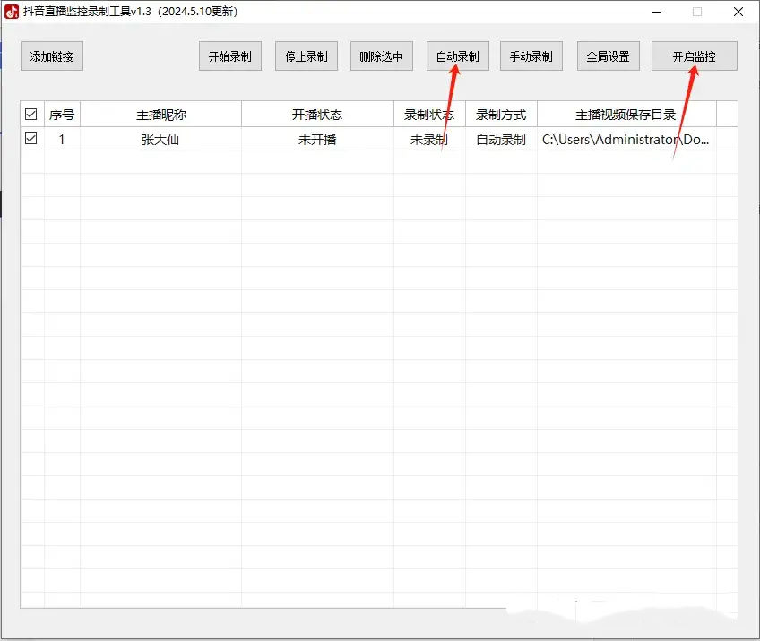Toggle the select-all header checkbox

point(31,115)
